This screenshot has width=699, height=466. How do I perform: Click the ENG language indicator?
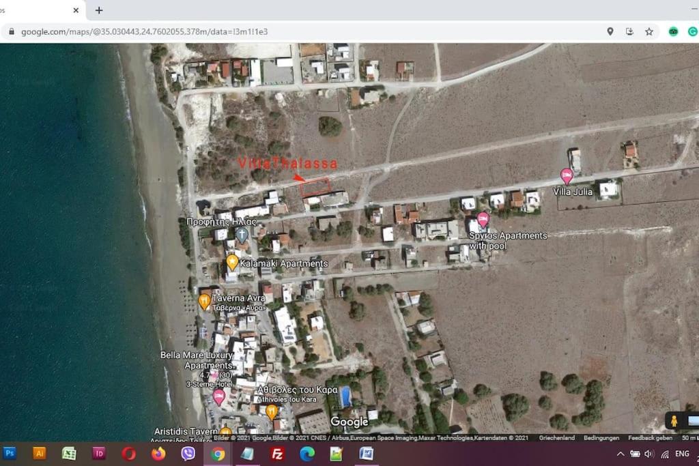(682, 454)
